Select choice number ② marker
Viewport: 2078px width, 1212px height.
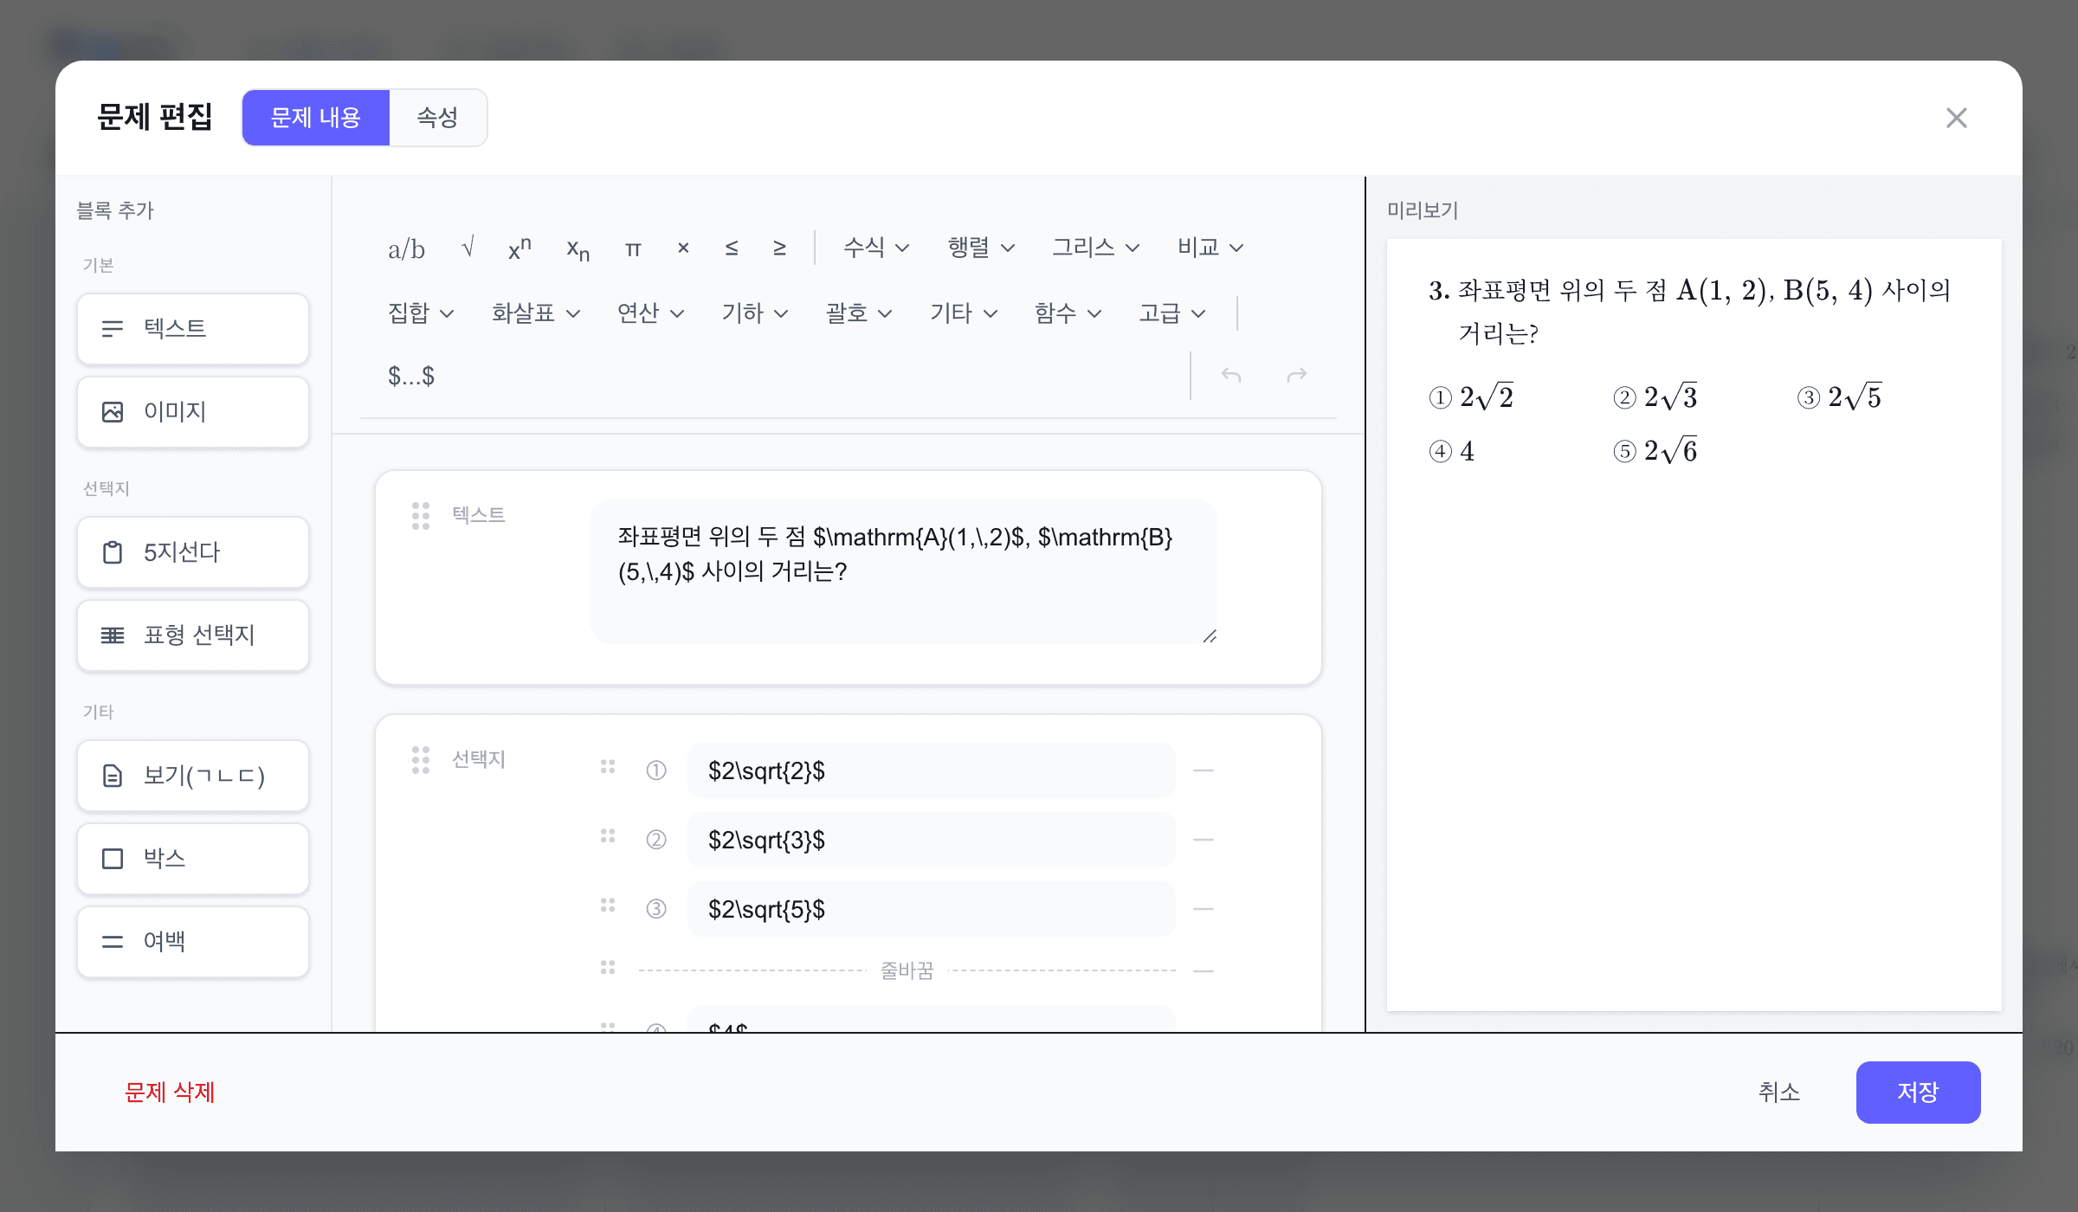click(x=656, y=840)
